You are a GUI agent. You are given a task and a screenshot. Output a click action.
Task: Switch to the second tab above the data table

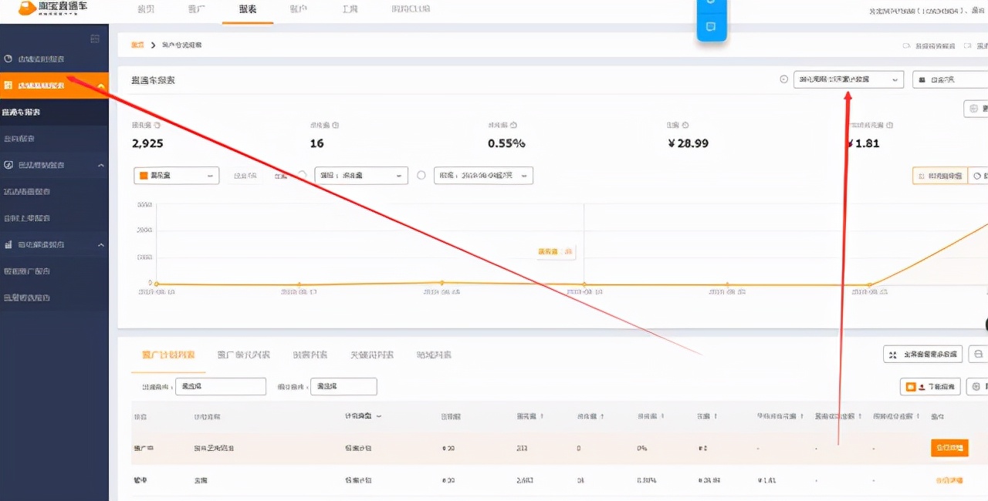(x=243, y=355)
